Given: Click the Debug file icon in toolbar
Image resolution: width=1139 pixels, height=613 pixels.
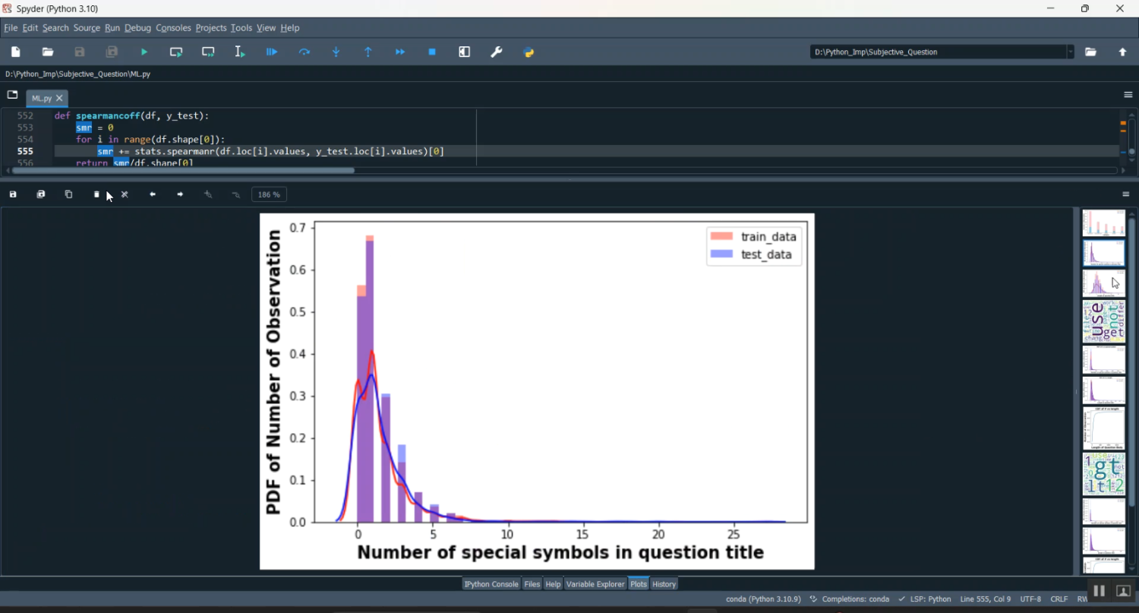Looking at the screenshot, I should [272, 52].
